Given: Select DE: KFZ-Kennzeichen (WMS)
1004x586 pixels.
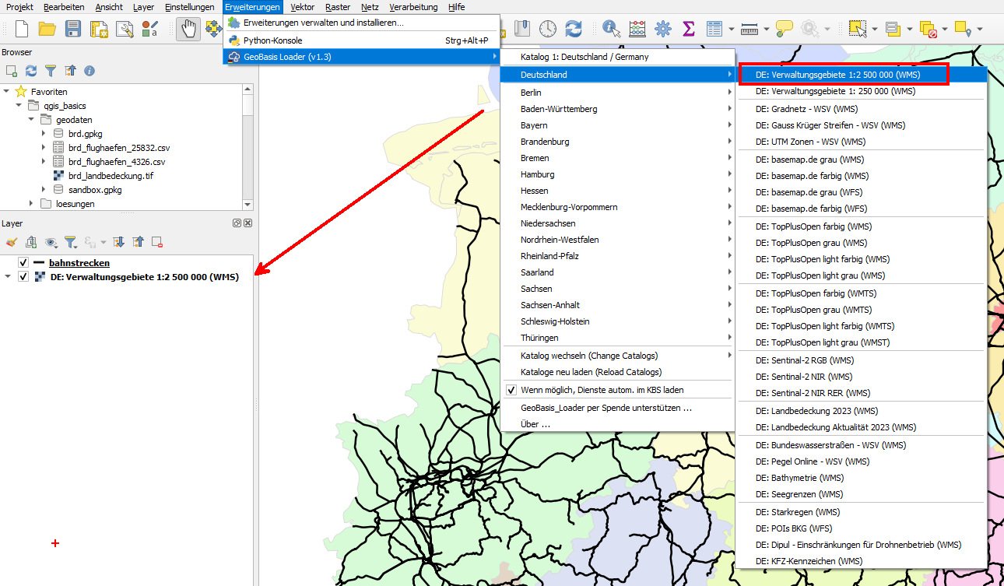Looking at the screenshot, I should pyautogui.click(x=862, y=561).
